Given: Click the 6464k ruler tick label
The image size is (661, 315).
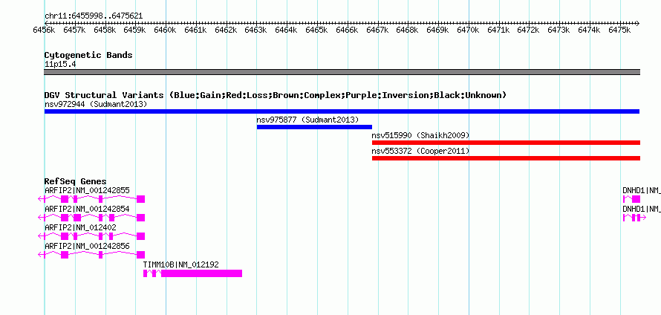Looking at the screenshot, I should click(x=287, y=30).
